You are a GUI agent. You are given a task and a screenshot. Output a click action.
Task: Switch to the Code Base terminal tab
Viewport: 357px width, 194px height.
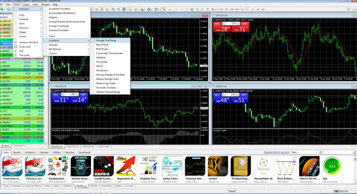coord(106,186)
